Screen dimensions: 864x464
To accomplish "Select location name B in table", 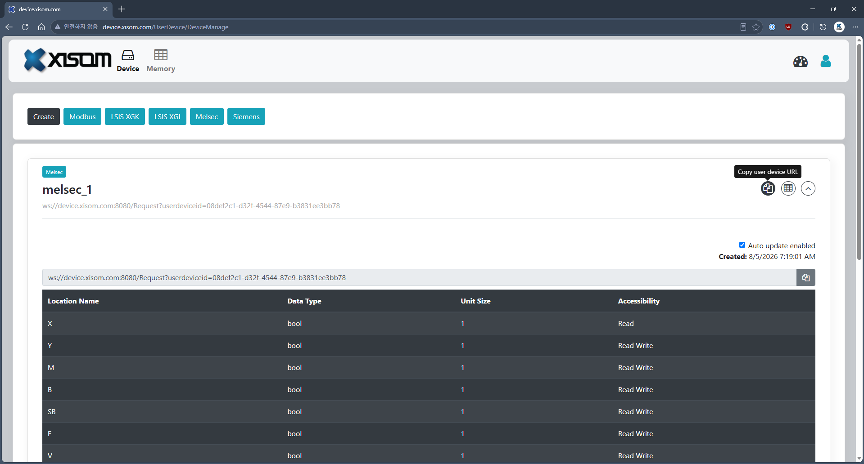I will [50, 389].
